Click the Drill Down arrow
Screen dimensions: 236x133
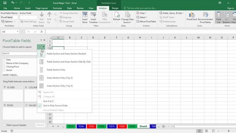click(42, 18)
